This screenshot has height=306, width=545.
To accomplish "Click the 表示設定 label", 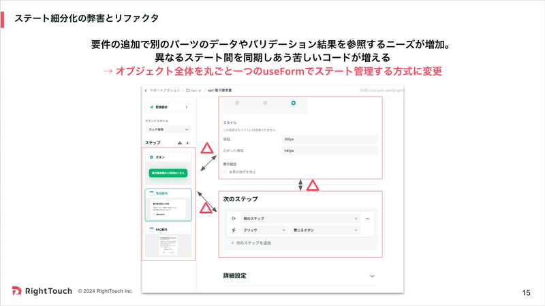I will pos(230,164).
